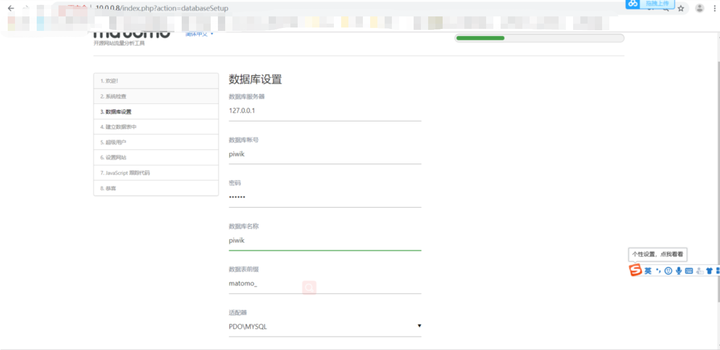
Task: Open the Sogou toolbox grid icon
Action: (718, 271)
